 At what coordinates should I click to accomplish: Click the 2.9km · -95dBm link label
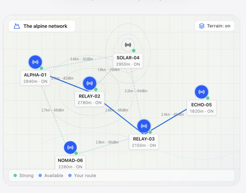(107, 142)
